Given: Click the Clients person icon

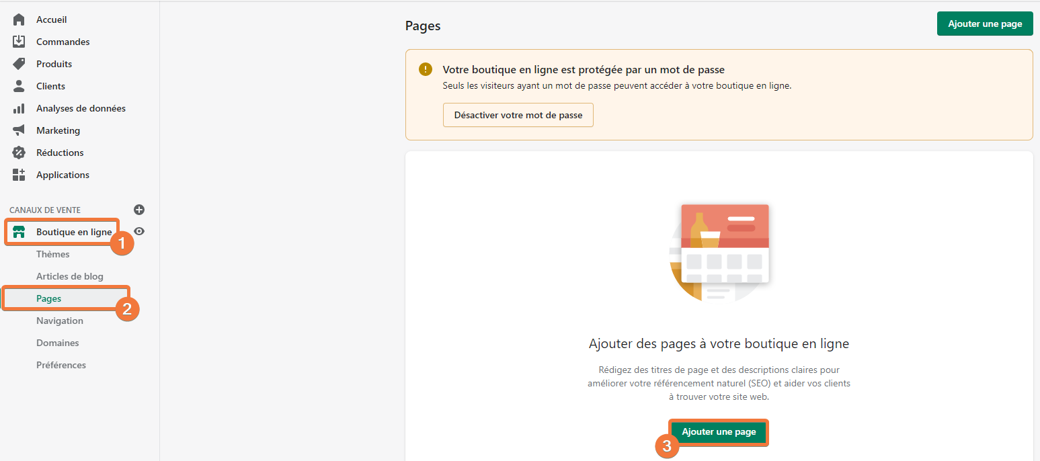Looking at the screenshot, I should click(19, 86).
